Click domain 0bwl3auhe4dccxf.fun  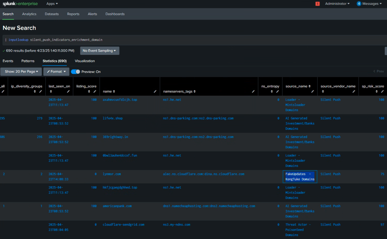[120, 155]
